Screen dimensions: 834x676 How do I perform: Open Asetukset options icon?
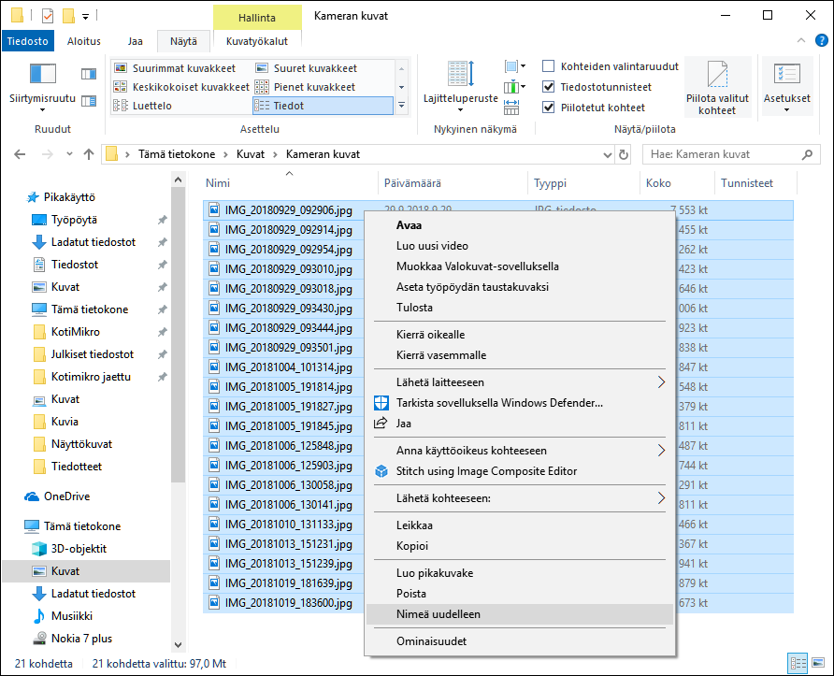[x=786, y=75]
